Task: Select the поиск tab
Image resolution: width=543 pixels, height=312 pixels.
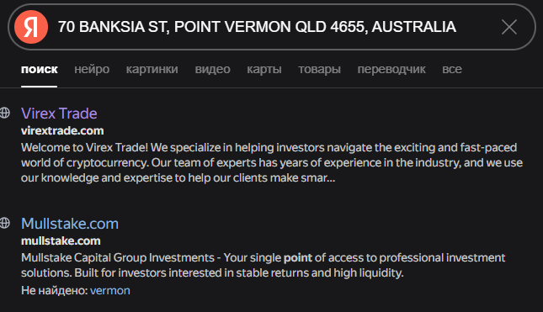Action: pyautogui.click(x=39, y=69)
